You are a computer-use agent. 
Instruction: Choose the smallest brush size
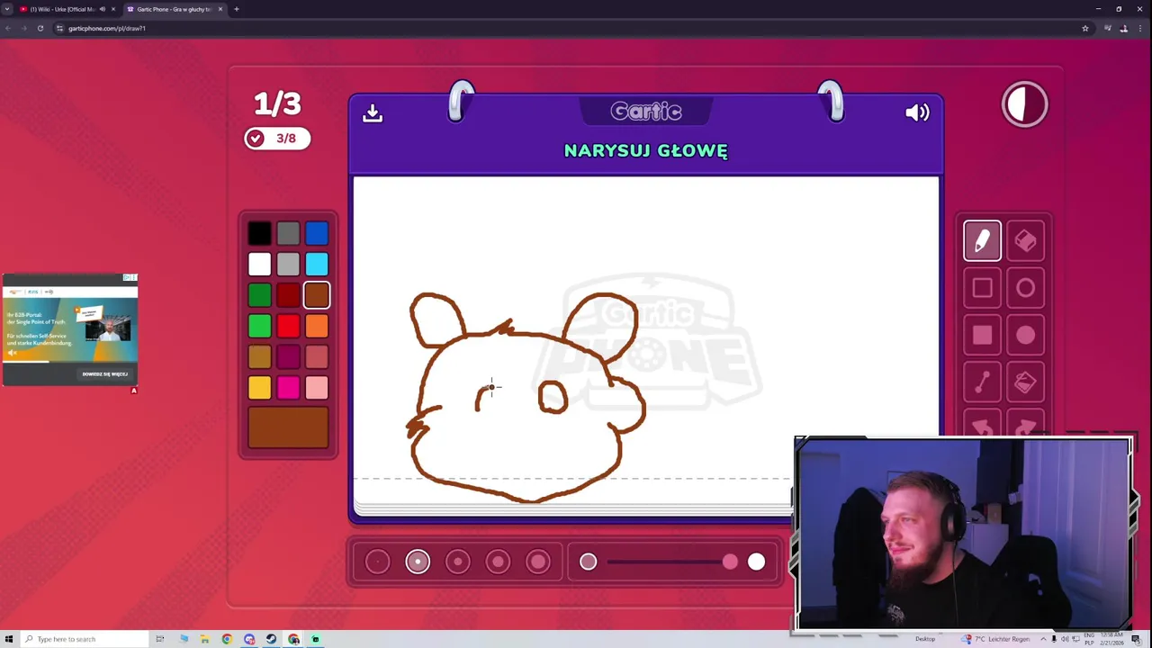pyautogui.click(x=378, y=562)
